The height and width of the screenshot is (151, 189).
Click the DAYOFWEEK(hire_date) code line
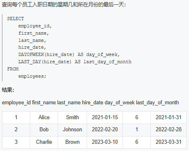(69, 54)
